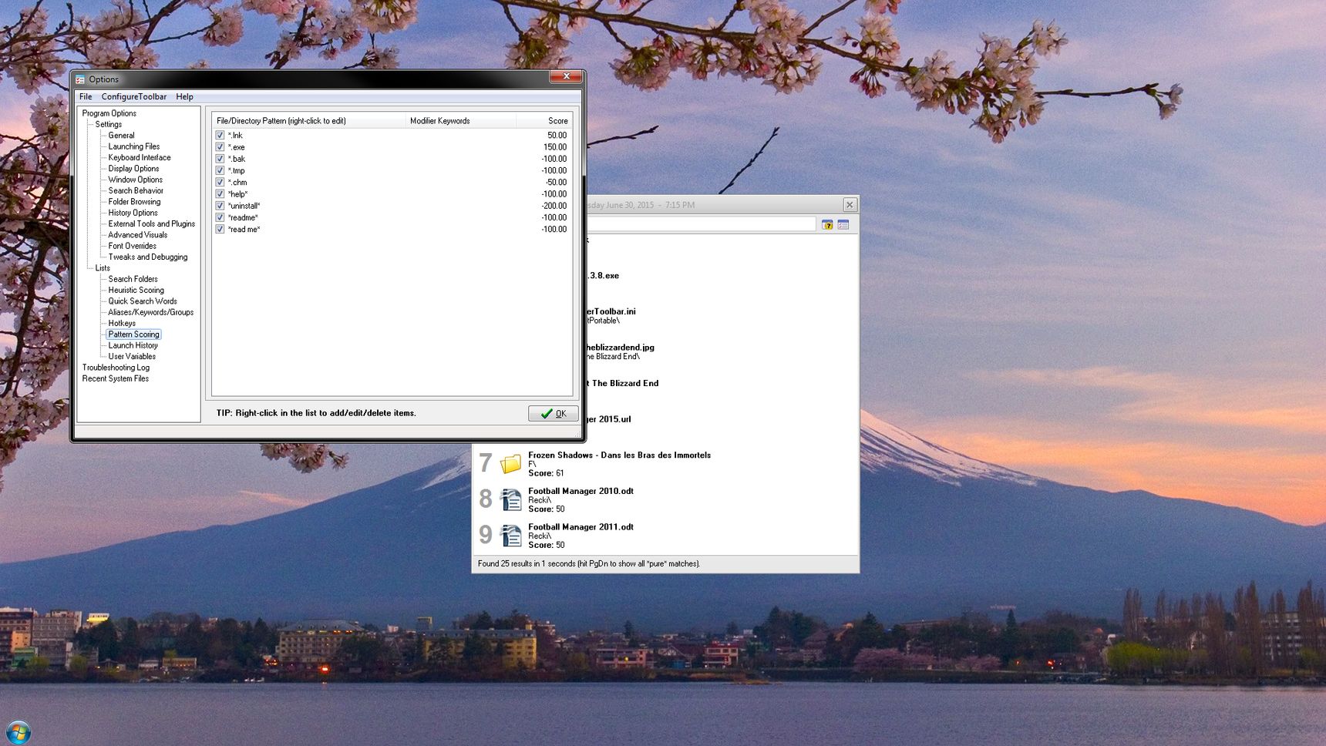
Task: Uncheck the *.exe pattern checkbox
Action: tap(220, 146)
